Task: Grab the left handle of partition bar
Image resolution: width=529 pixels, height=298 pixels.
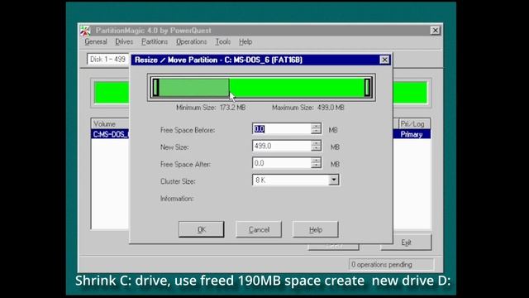Action: point(155,88)
